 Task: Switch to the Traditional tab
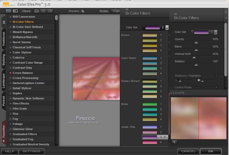click(x=4, y=39)
